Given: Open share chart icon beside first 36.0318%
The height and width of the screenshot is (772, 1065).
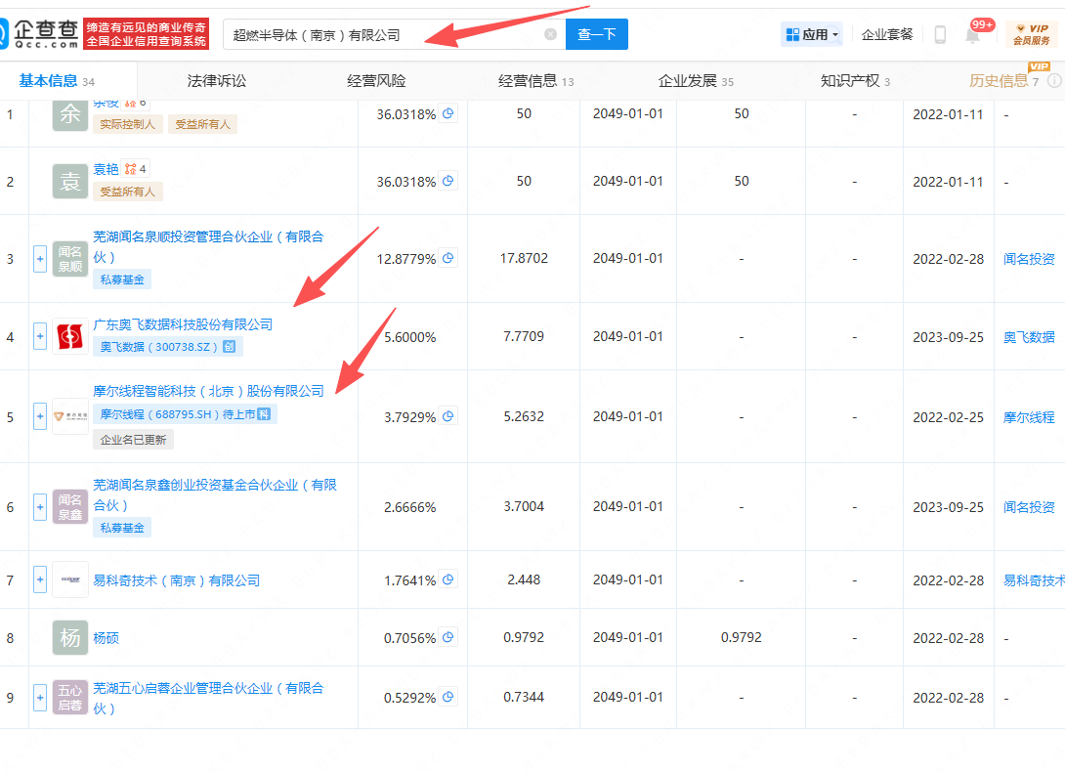Looking at the screenshot, I should coord(448,113).
